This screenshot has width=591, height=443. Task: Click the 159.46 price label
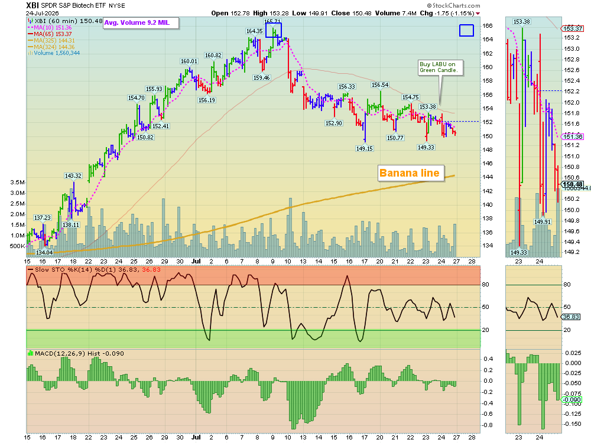[262, 77]
